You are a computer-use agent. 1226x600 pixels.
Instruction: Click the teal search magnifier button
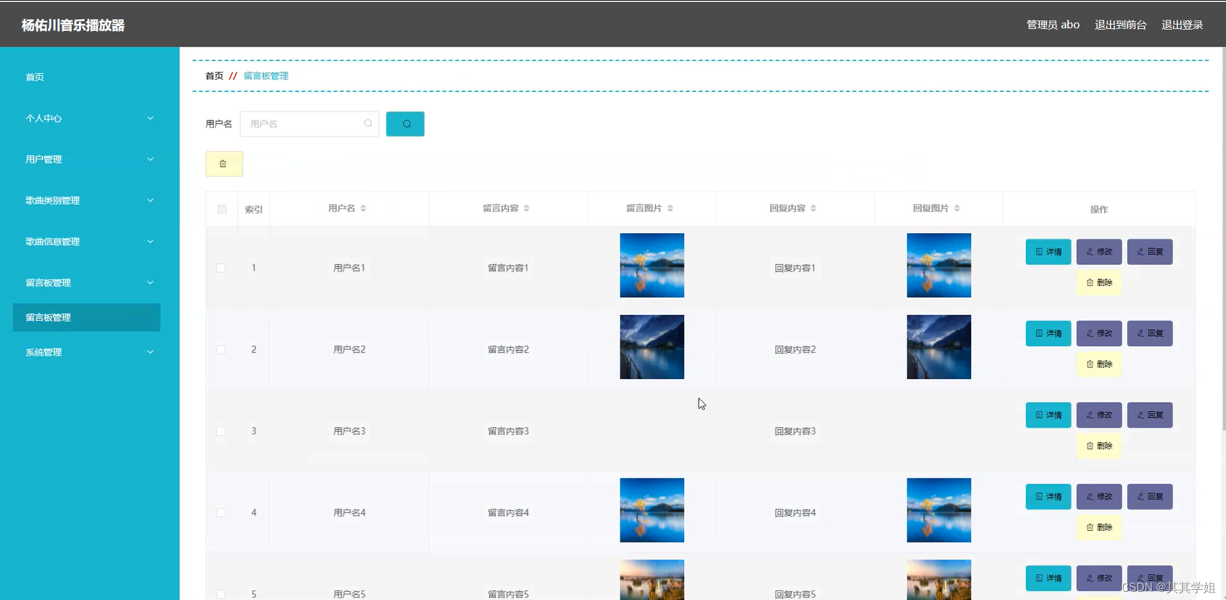click(405, 124)
